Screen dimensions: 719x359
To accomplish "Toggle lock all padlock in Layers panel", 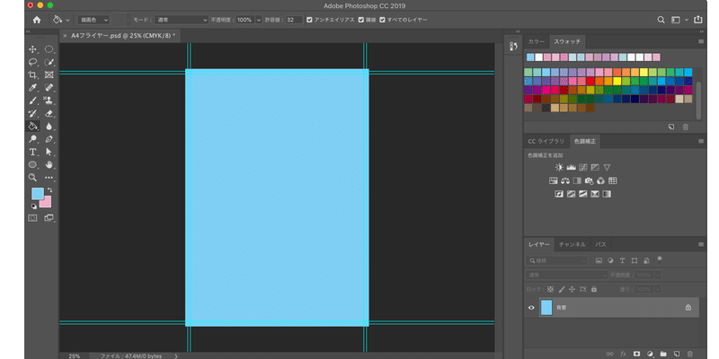I will 594,289.
